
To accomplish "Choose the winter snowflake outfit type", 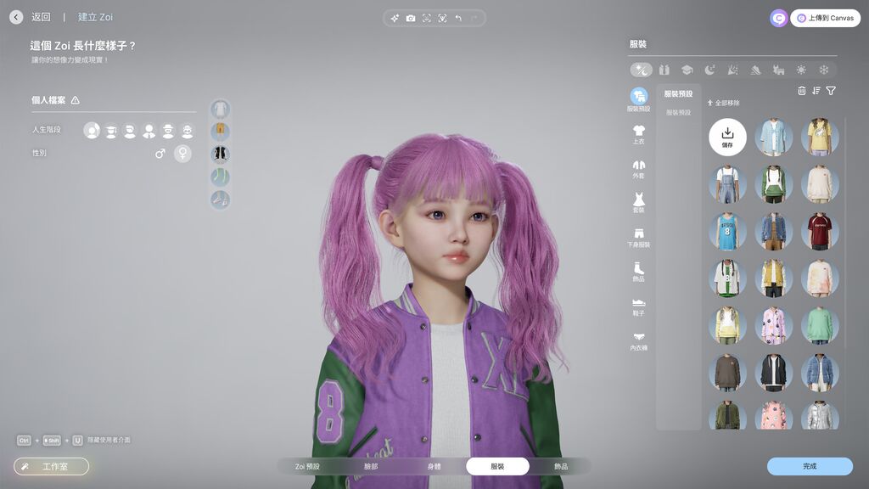I will (823, 70).
